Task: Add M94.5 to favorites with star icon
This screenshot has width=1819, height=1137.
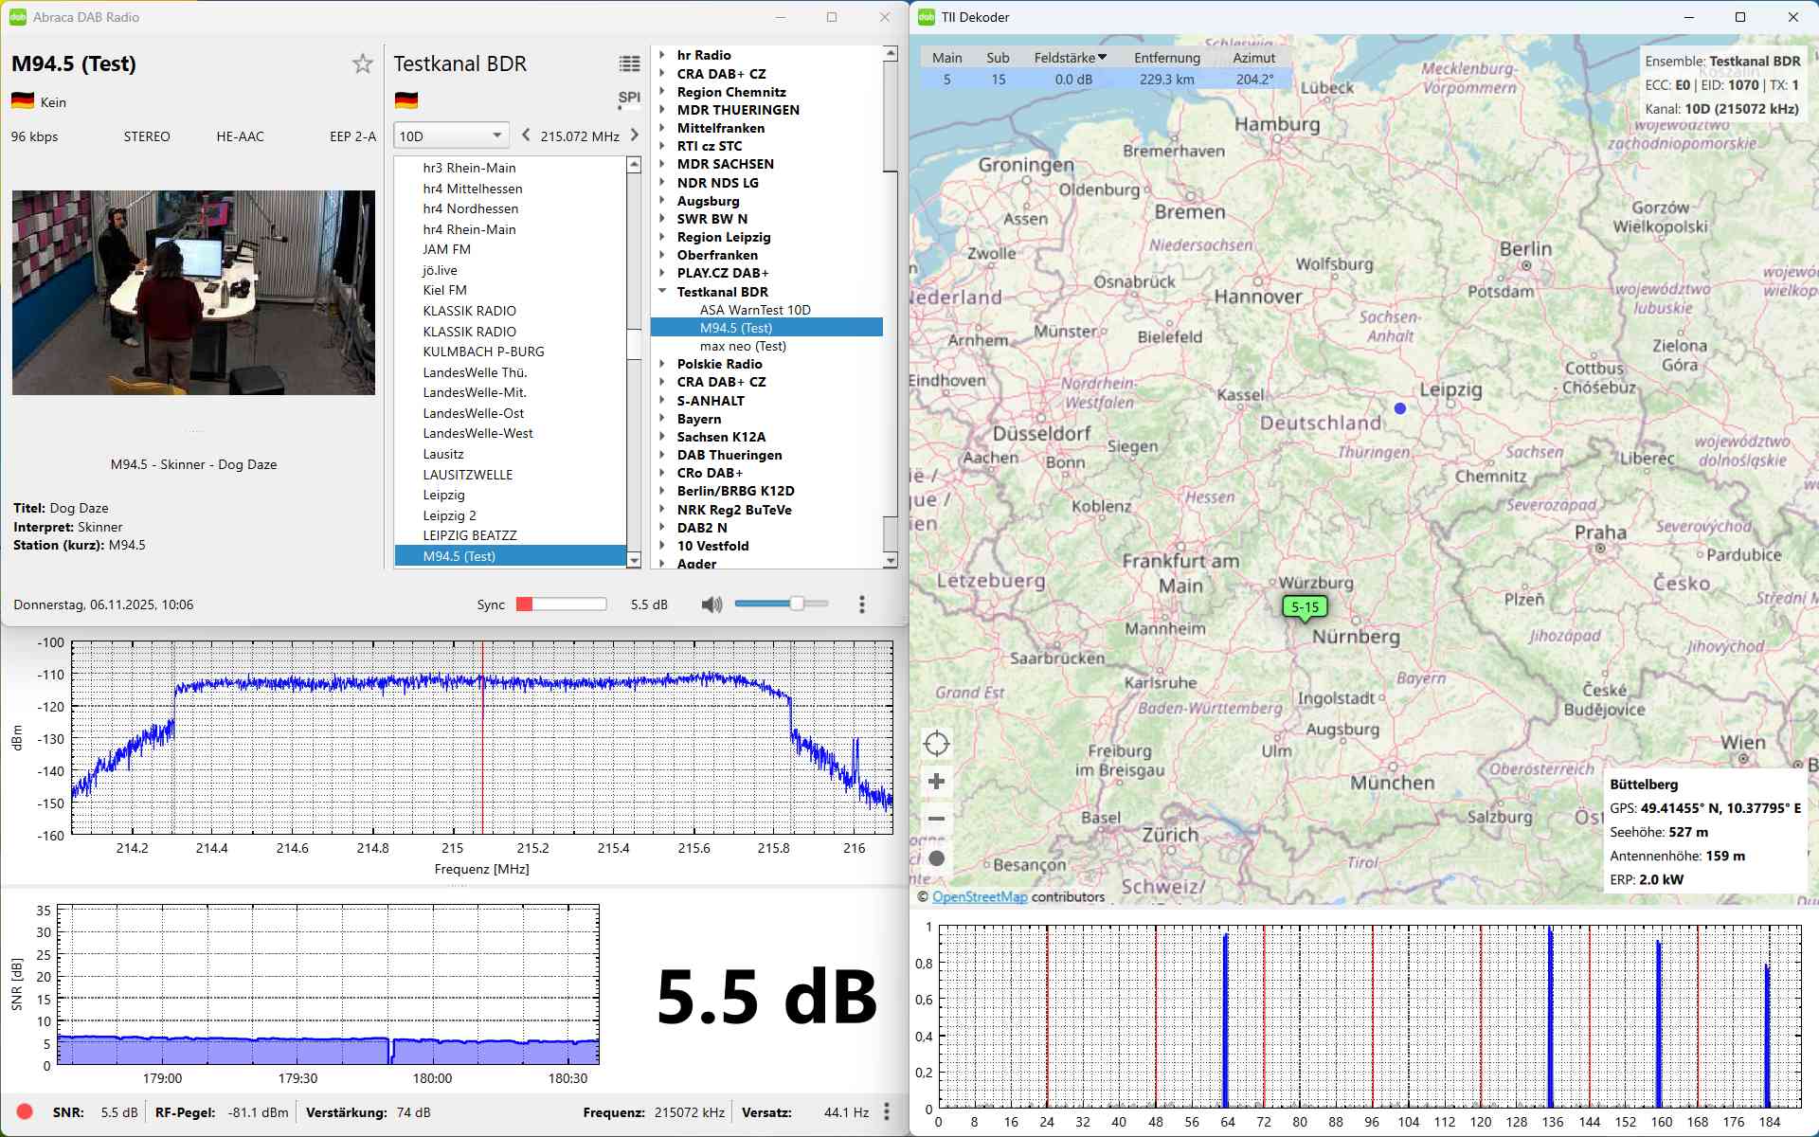Action: 363,64
